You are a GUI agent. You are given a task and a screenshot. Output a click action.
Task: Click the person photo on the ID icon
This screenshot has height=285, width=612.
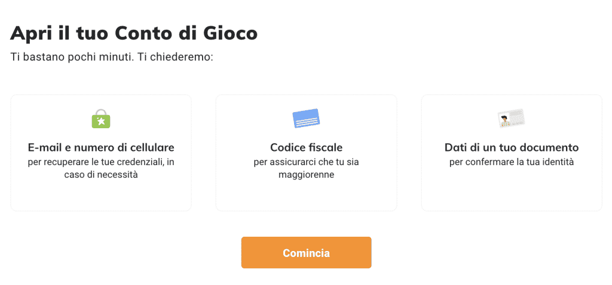click(x=506, y=120)
